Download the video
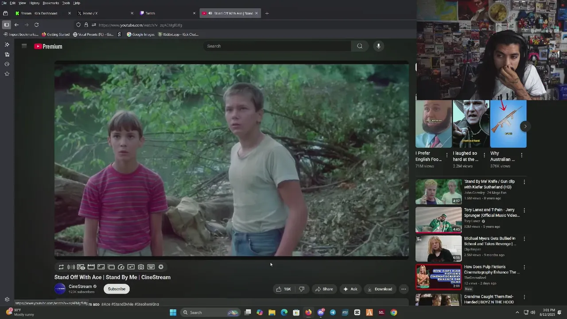 click(x=380, y=289)
